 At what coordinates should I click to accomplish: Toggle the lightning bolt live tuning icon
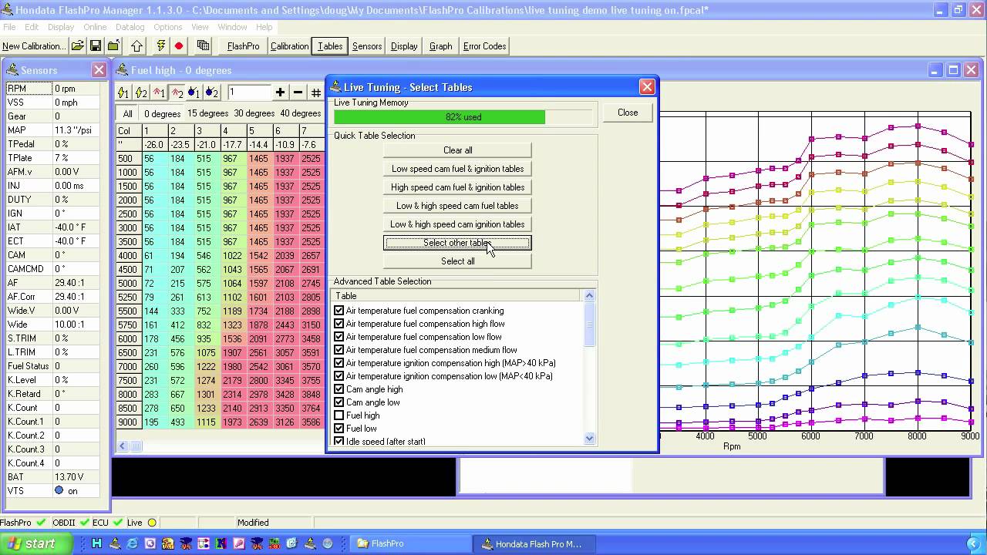click(x=160, y=46)
